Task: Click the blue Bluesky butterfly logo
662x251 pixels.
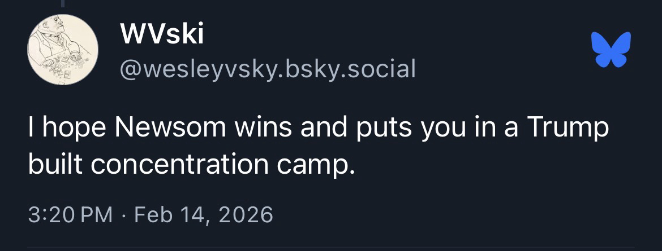Action: [611, 50]
